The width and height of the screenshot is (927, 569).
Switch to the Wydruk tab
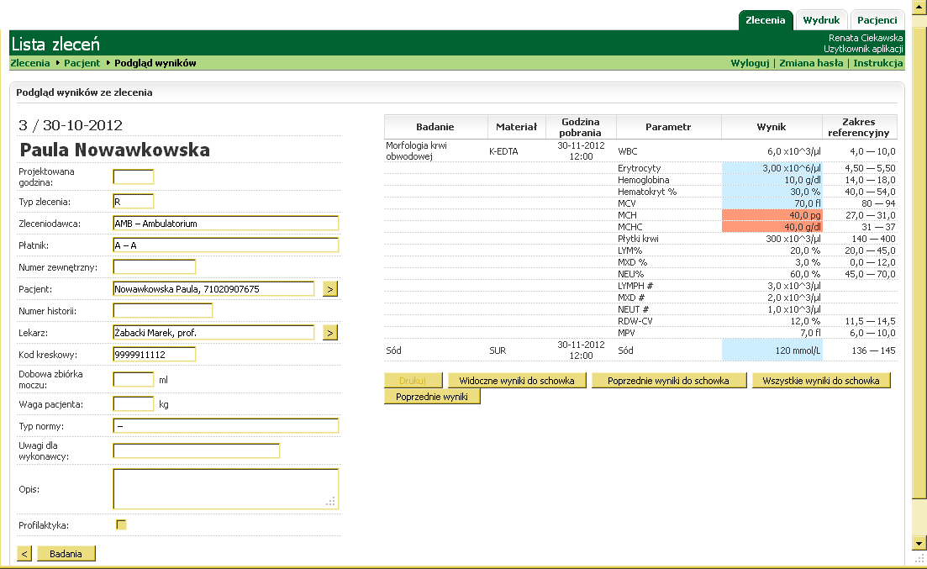pos(821,20)
